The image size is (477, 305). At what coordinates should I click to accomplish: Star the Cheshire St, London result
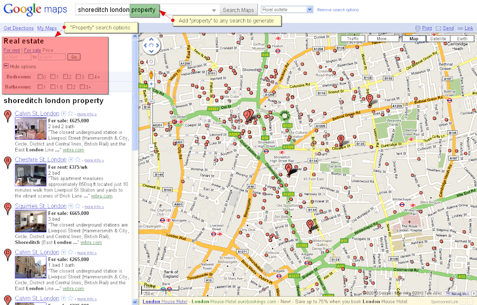click(x=78, y=160)
